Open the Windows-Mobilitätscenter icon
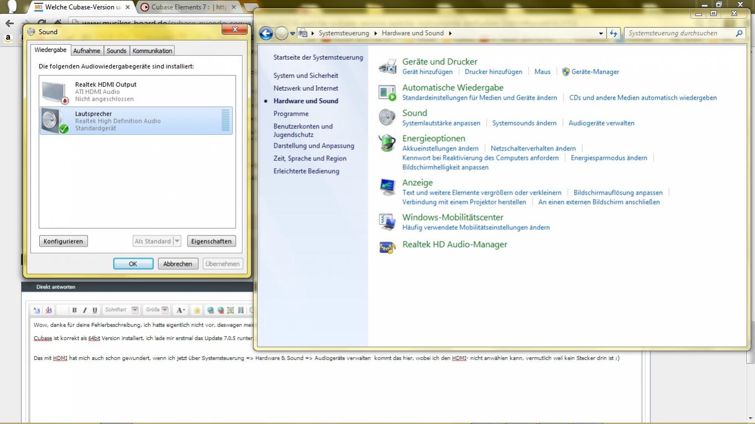Viewport: 755px width, 424px height. (x=387, y=221)
